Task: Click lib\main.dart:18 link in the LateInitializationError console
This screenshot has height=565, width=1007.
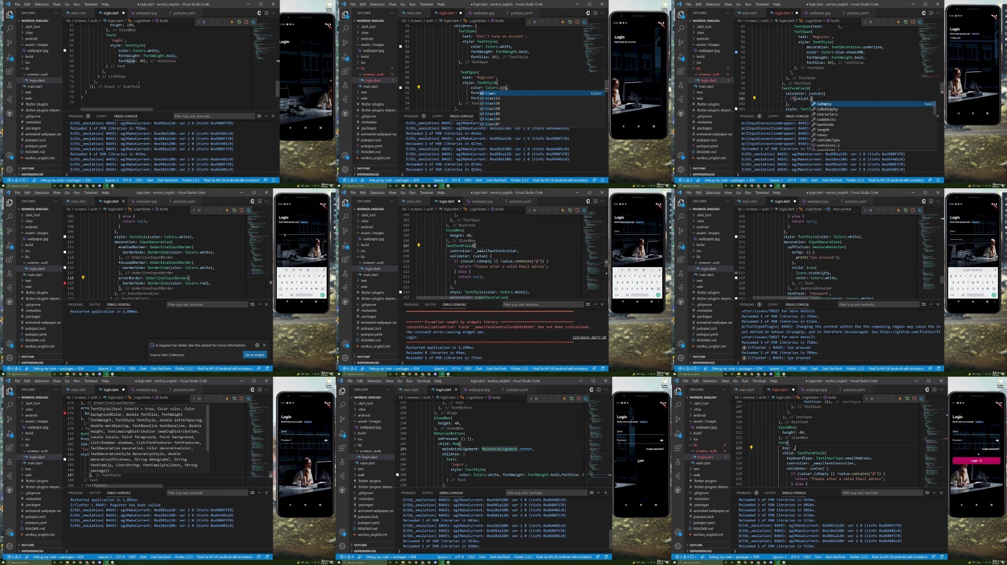Action: click(x=589, y=337)
